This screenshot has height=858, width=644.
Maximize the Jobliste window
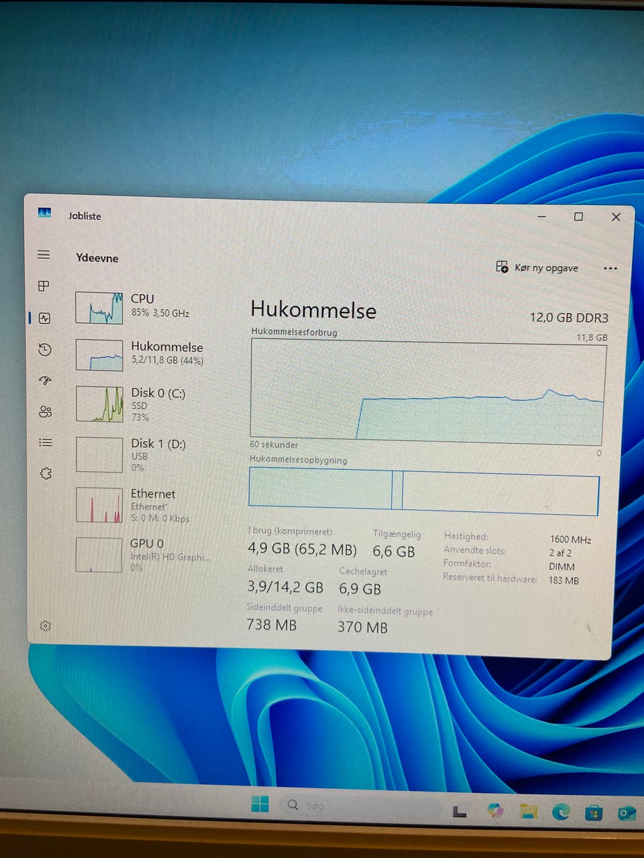pyautogui.click(x=578, y=217)
